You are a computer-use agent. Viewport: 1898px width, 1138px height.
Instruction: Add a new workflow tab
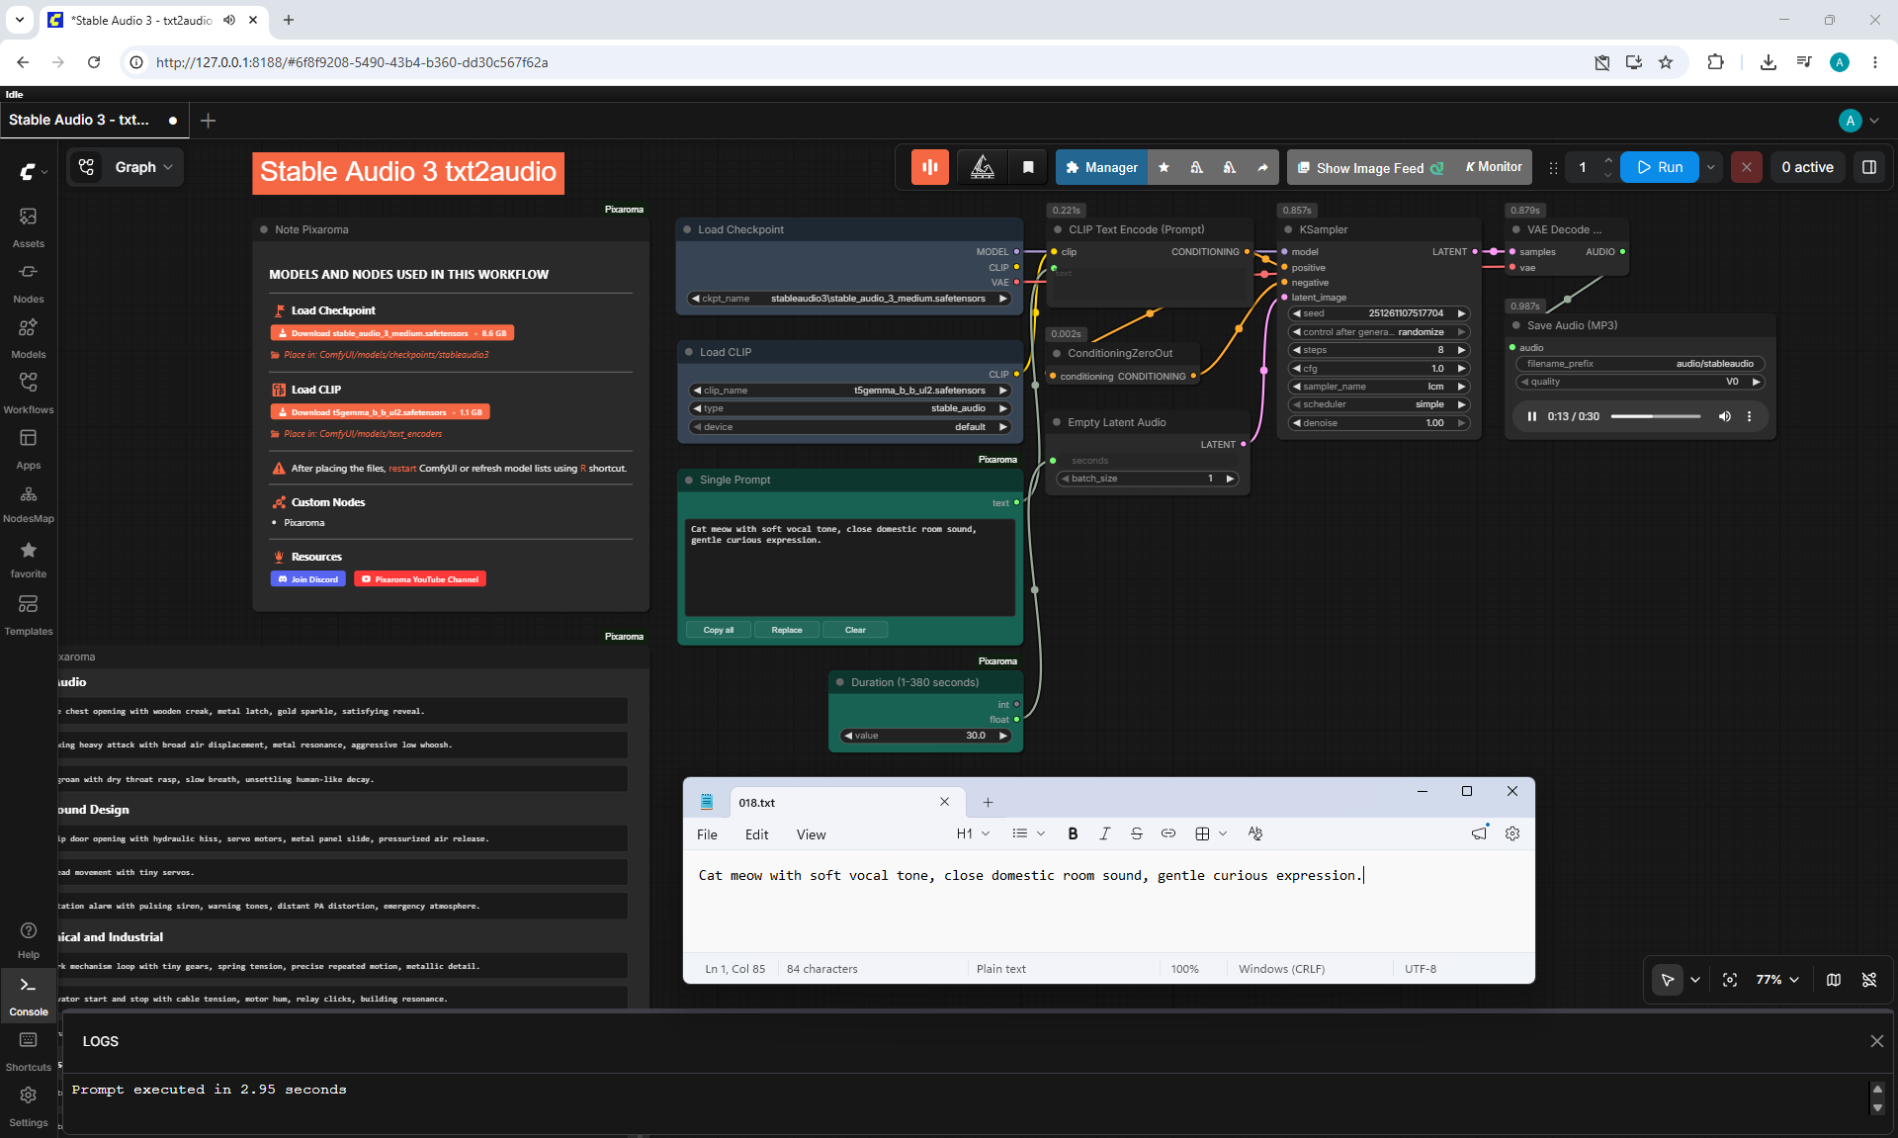point(208,121)
